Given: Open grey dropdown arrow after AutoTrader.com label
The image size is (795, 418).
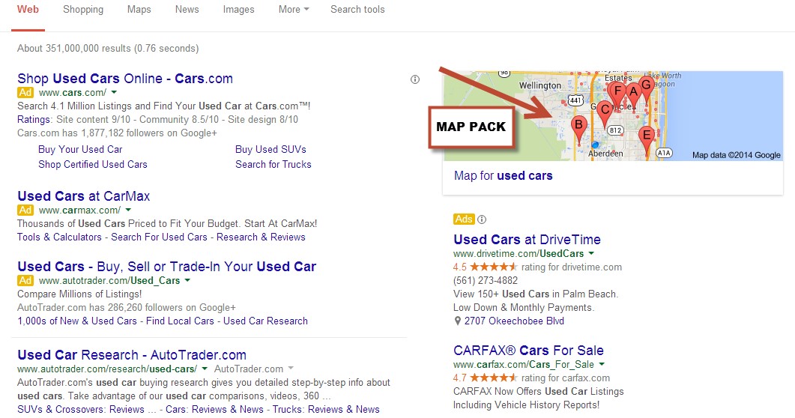Looking at the screenshot, I should point(291,369).
